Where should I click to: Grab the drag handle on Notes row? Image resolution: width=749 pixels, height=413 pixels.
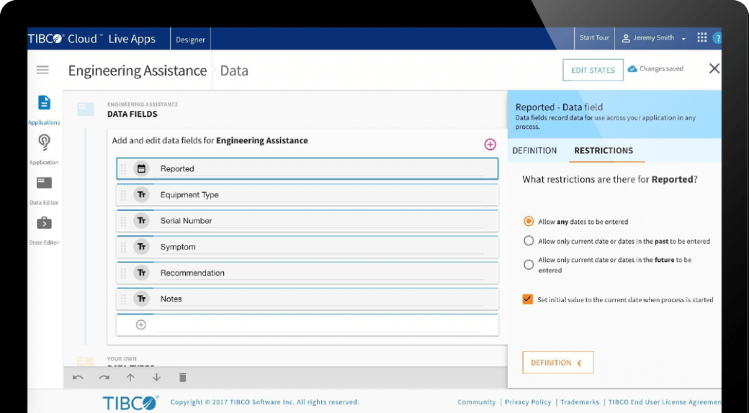click(123, 299)
